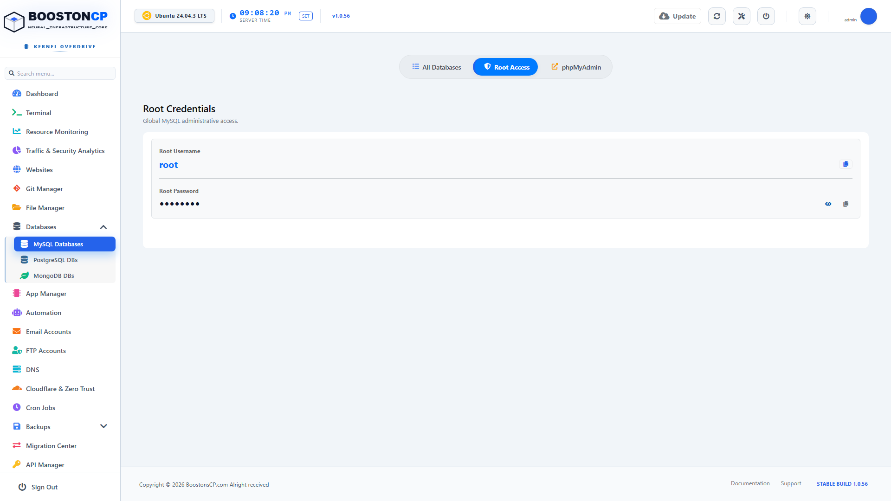Toggle the light/dark theme sun icon
The image size is (891, 501).
pos(807,16)
